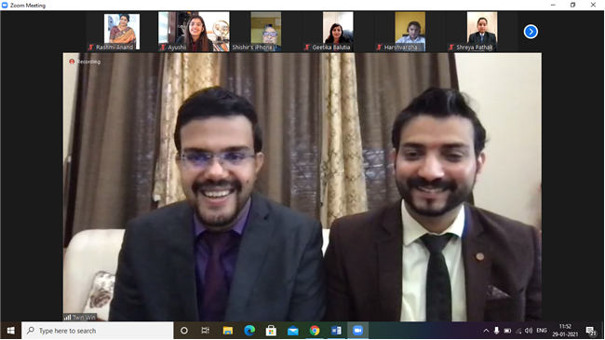
Task: Click the Cortana circle icon
Action: click(x=184, y=331)
